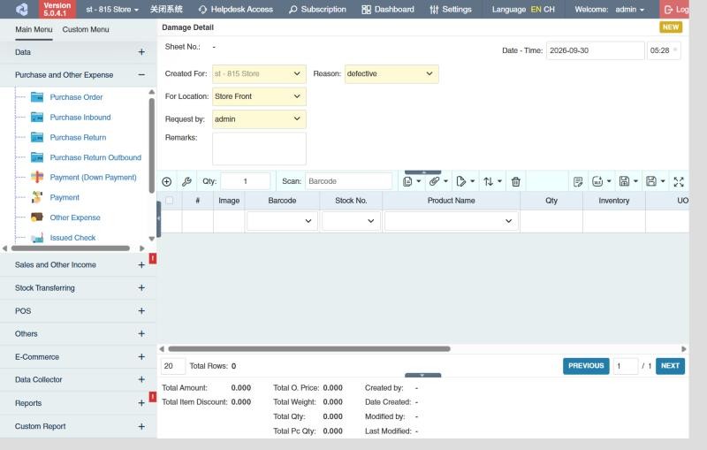707x450 pixels.
Task: Expand the Data menu section
Action: click(141, 52)
